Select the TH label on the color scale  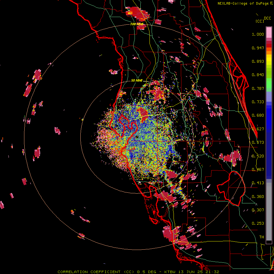click(x=262, y=237)
